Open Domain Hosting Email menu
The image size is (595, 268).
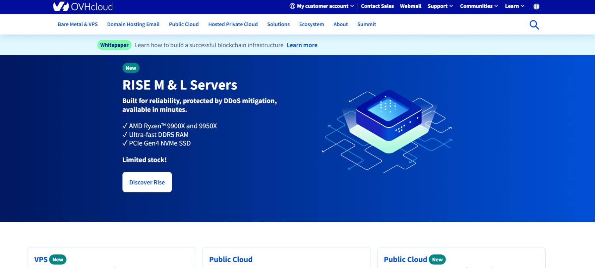pyautogui.click(x=133, y=24)
